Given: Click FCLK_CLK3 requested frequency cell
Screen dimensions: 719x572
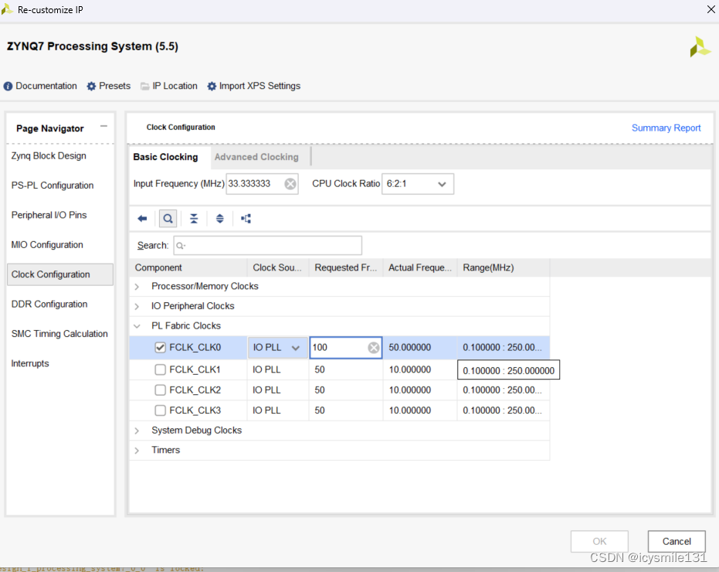Looking at the screenshot, I should pyautogui.click(x=346, y=410).
